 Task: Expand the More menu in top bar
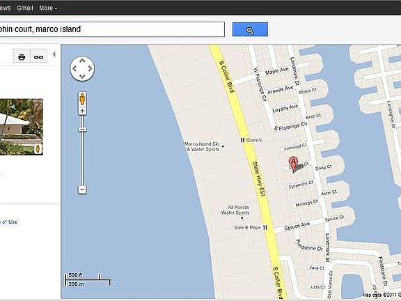click(x=48, y=8)
